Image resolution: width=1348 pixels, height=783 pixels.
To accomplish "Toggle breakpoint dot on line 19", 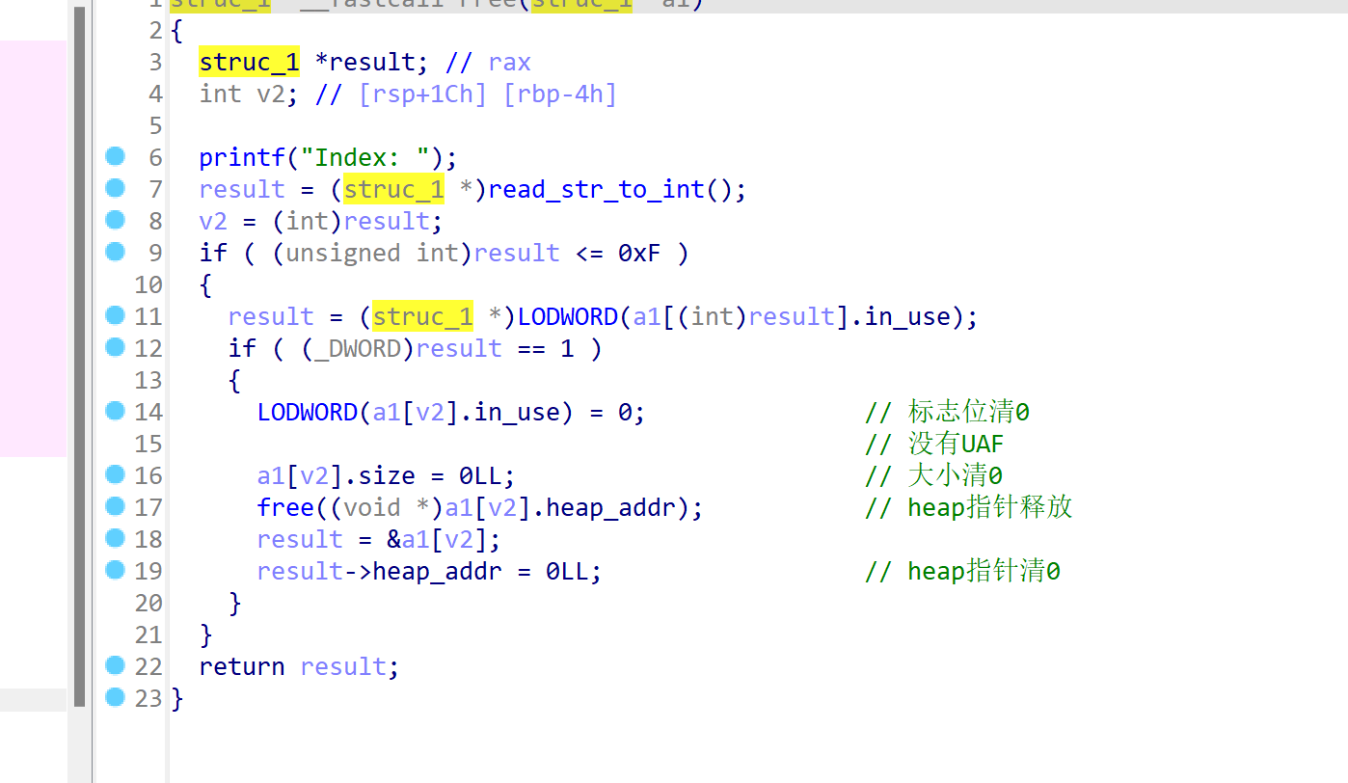I will (x=115, y=570).
